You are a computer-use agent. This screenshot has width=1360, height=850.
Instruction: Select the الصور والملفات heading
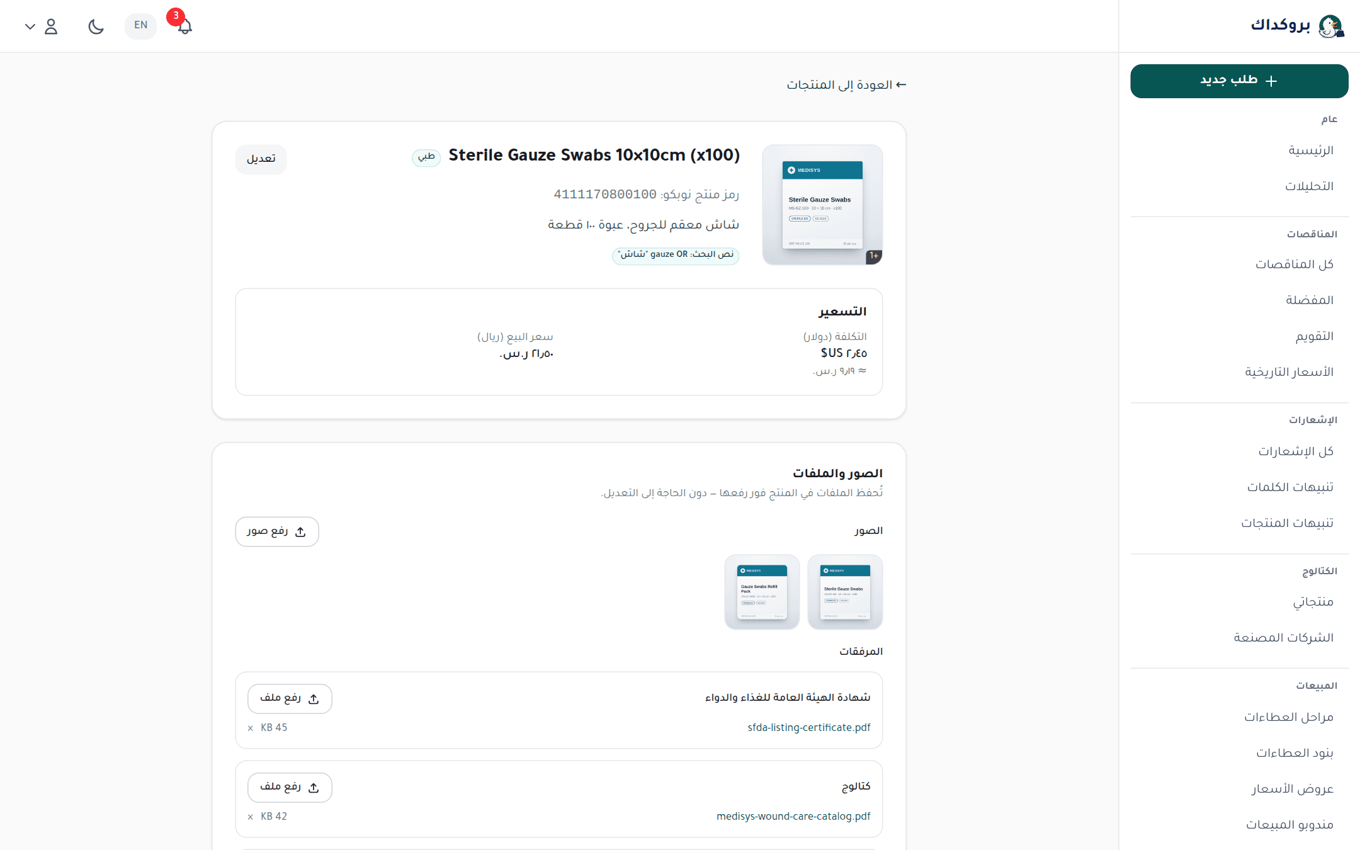(837, 473)
